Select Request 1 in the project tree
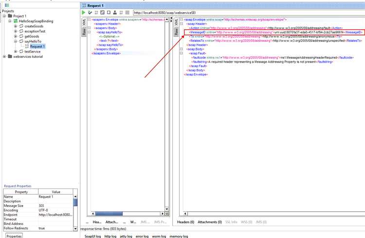Screen dimensions: 365x238 [37, 46]
